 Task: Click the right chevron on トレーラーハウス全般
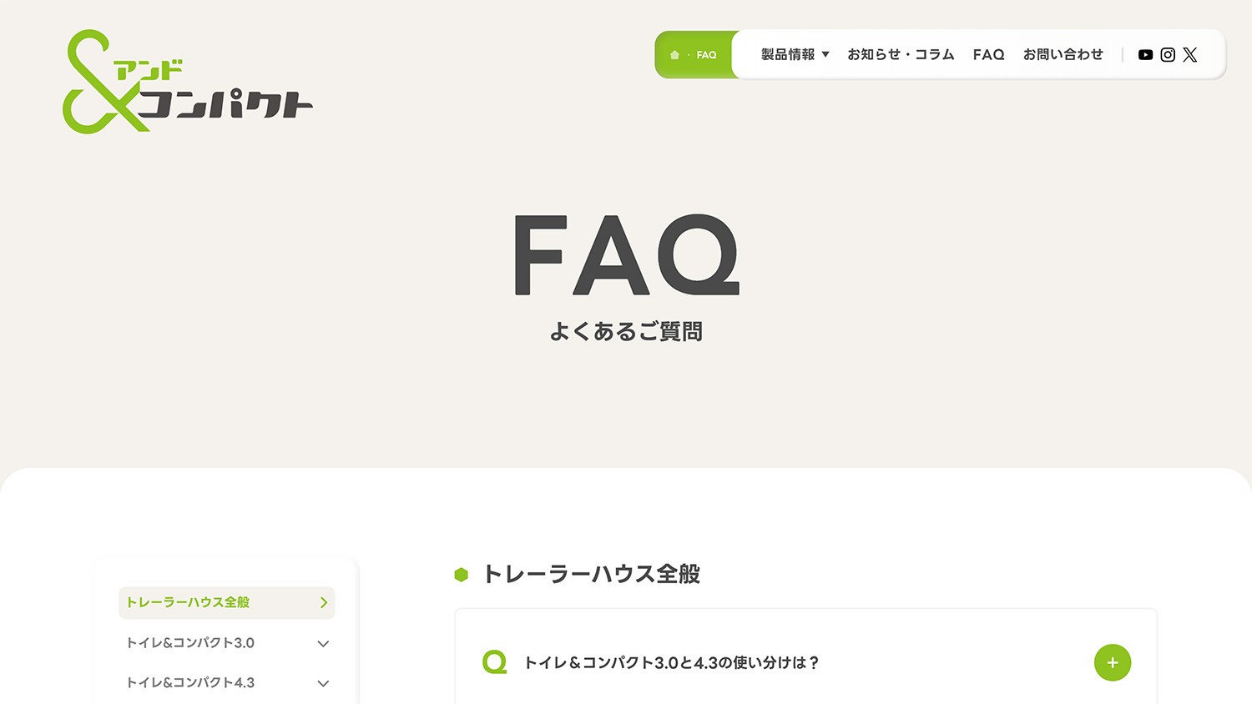(324, 603)
